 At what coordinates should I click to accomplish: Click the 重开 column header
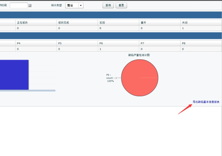[x=144, y=23]
